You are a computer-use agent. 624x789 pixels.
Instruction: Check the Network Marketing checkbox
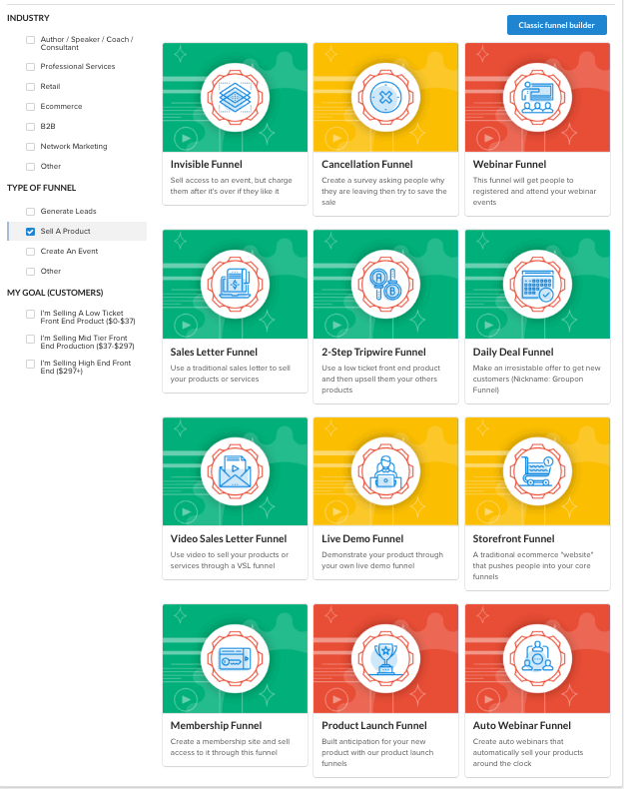[31, 147]
